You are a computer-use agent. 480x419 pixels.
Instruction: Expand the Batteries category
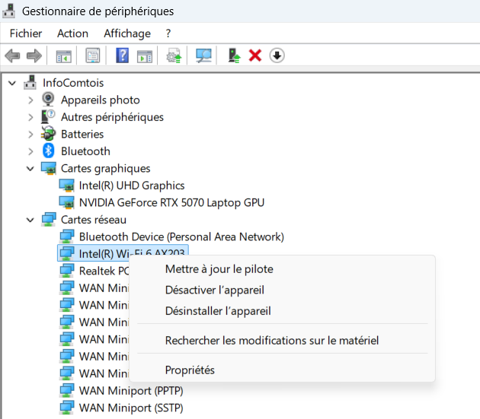(x=30, y=135)
